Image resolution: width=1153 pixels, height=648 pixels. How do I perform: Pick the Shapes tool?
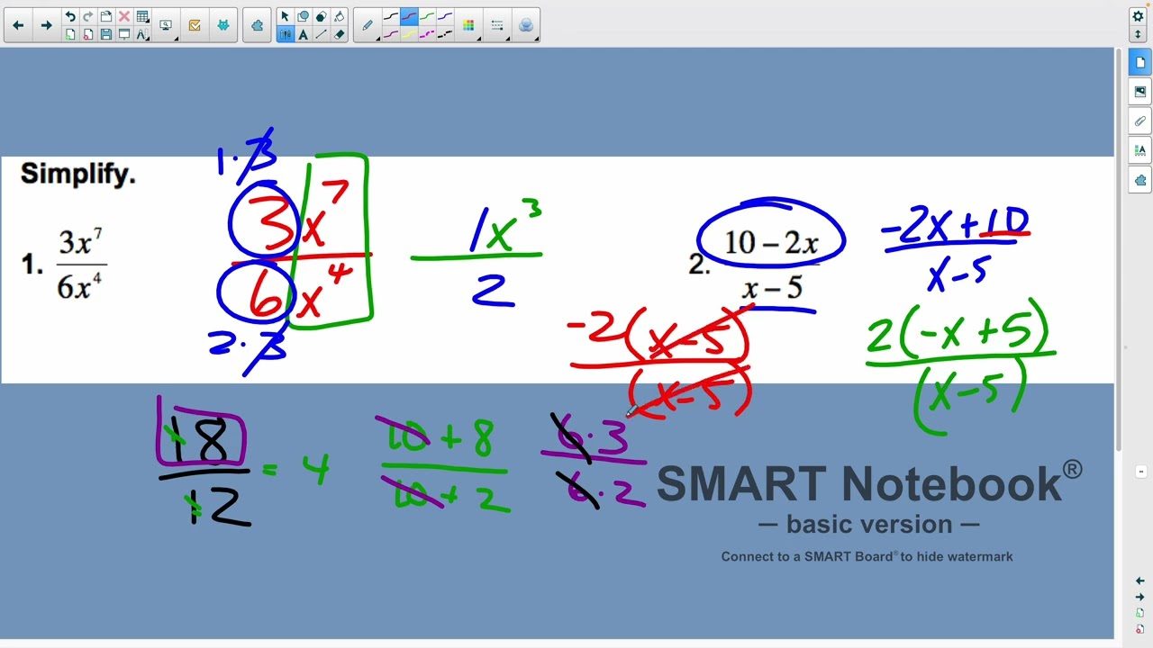[x=304, y=16]
